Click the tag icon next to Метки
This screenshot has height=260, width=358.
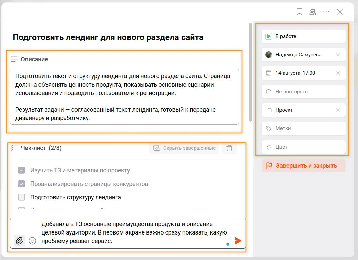[269, 128]
